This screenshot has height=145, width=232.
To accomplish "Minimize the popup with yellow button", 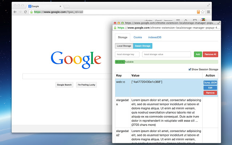I will (119, 23).
